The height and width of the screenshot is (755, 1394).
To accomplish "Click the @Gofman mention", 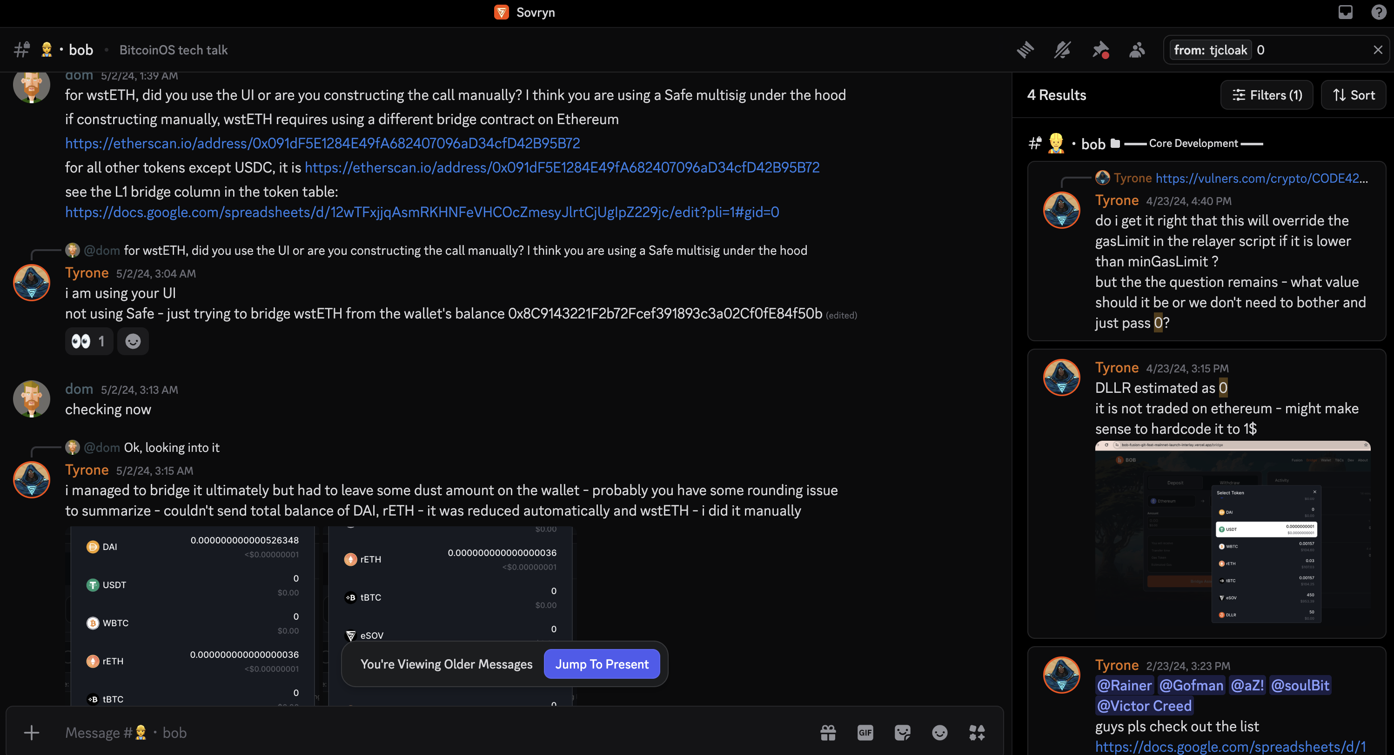I will (x=1191, y=686).
